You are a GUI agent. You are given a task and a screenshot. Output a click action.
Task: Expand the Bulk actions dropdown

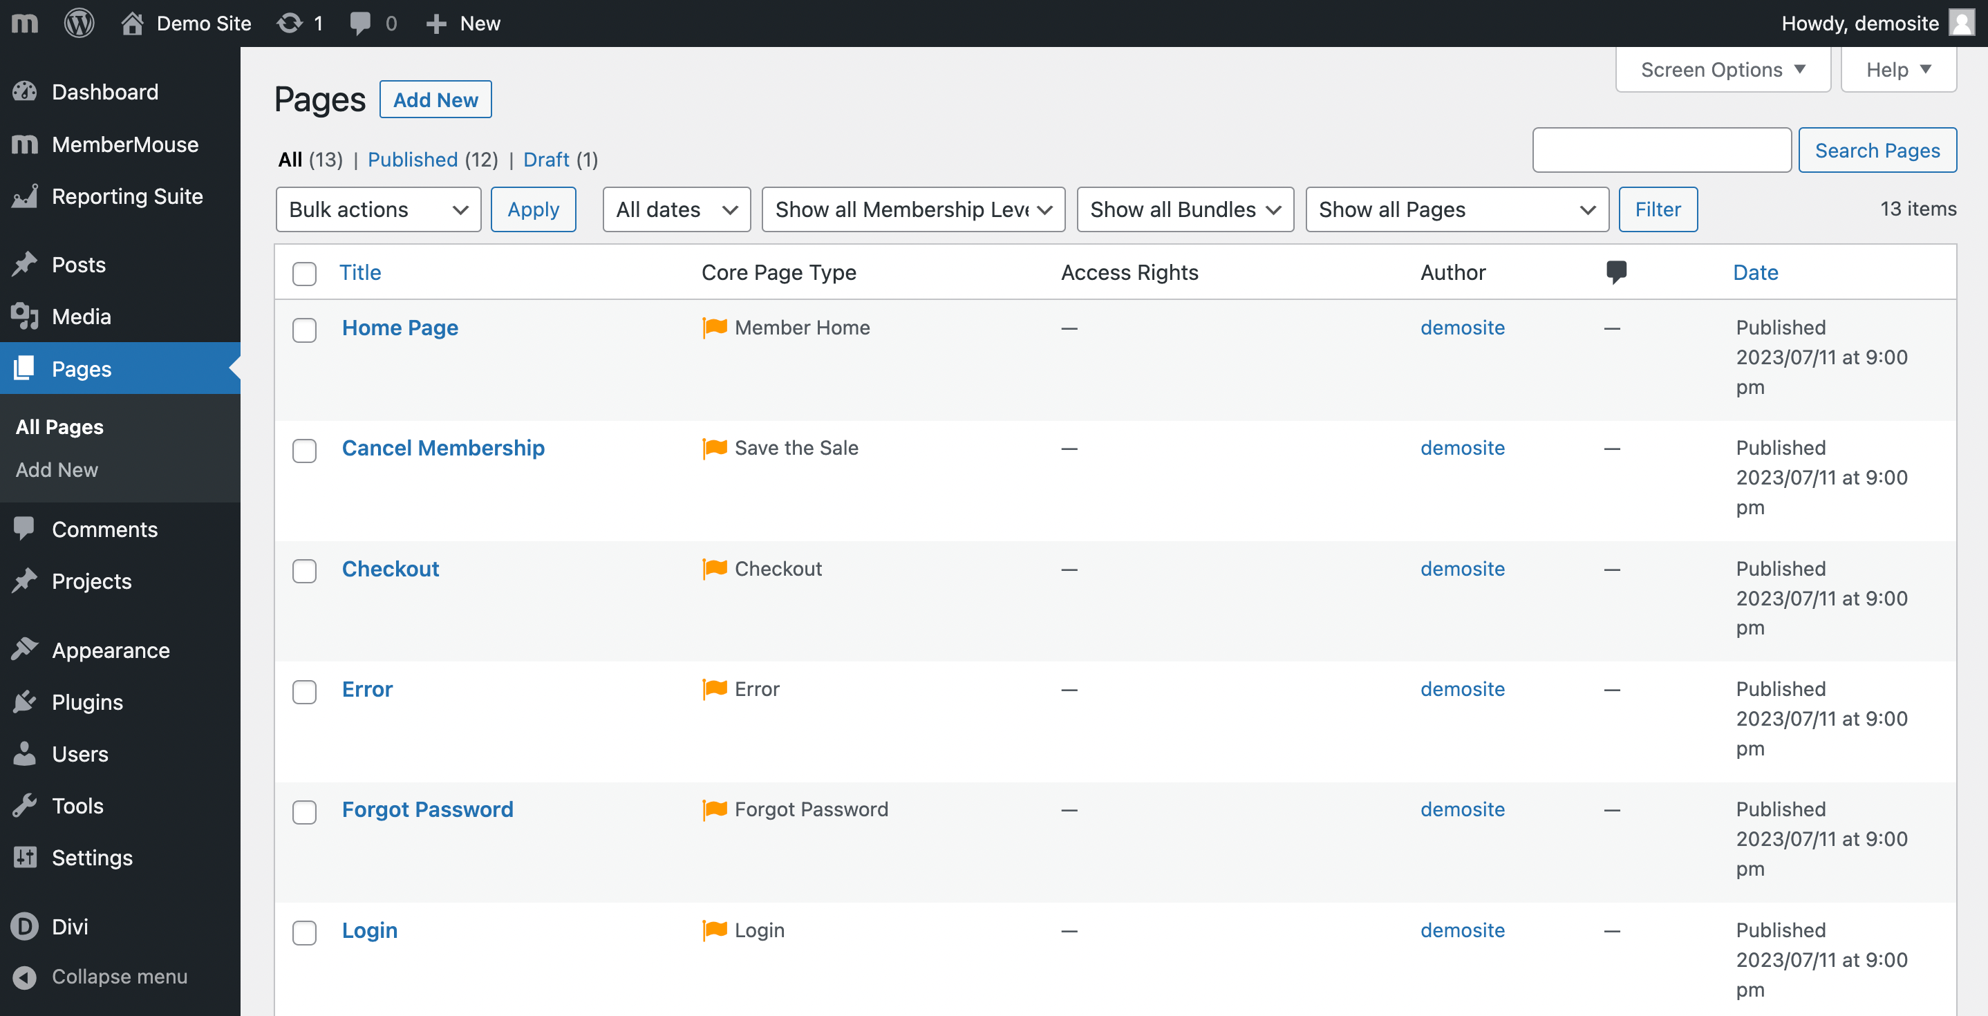[x=376, y=209]
